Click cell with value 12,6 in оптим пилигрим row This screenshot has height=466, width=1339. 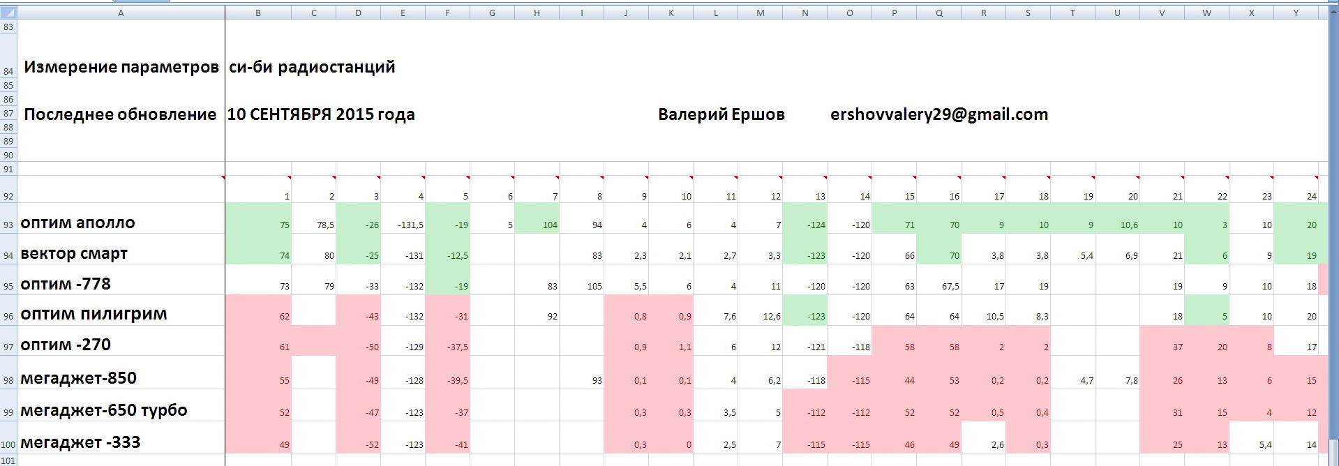click(760, 310)
